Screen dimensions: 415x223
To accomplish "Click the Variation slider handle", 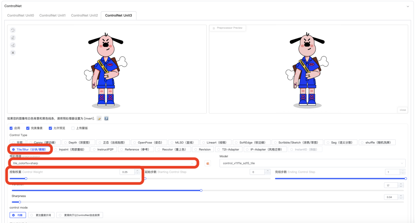I will [x=201, y=190].
